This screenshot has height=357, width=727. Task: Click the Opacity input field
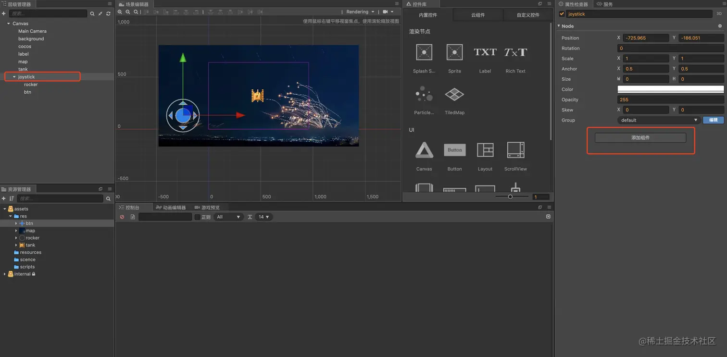[x=670, y=100]
